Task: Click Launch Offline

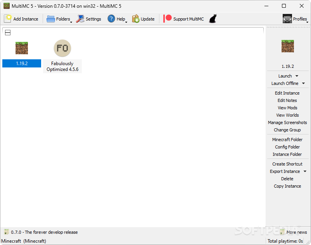Action: (x=285, y=83)
